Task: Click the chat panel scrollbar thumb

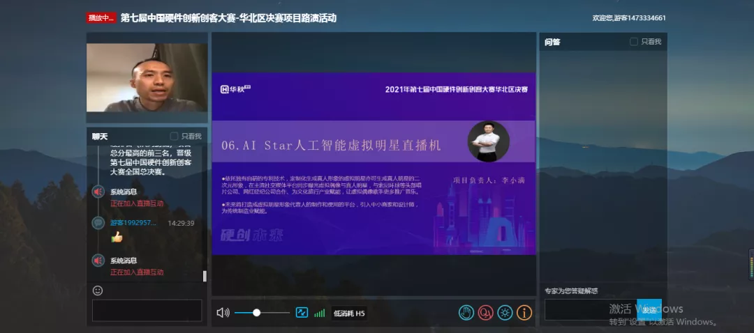Action: click(205, 276)
